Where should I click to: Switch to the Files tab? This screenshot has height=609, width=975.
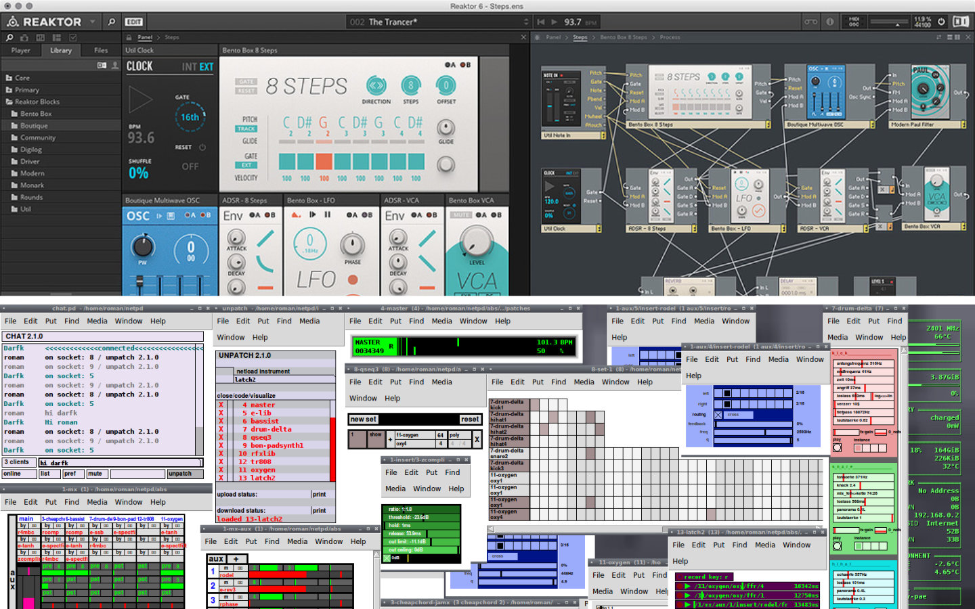click(101, 50)
